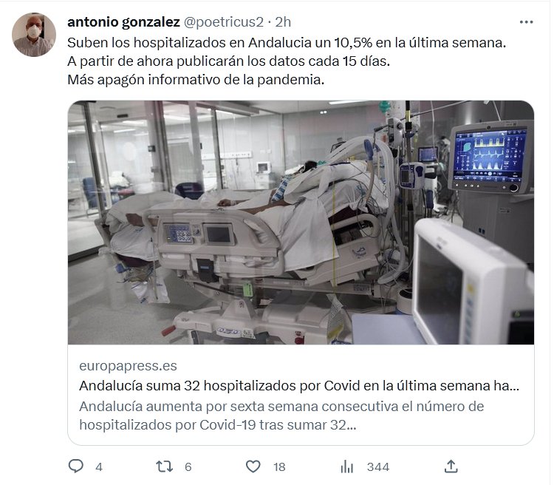Click the reply count 4
Screen dimensions: 554x485
[x=99, y=467]
